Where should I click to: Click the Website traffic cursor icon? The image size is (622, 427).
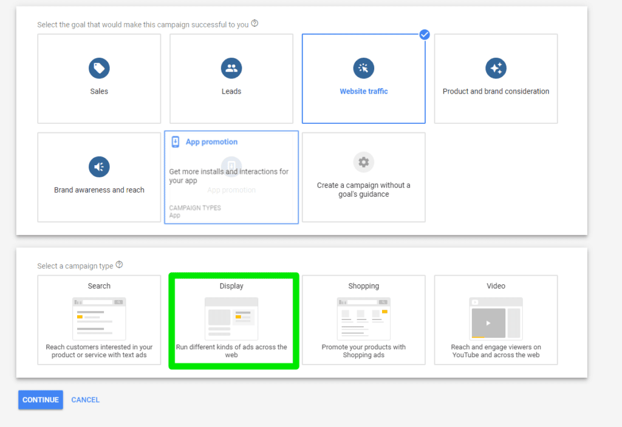(363, 67)
